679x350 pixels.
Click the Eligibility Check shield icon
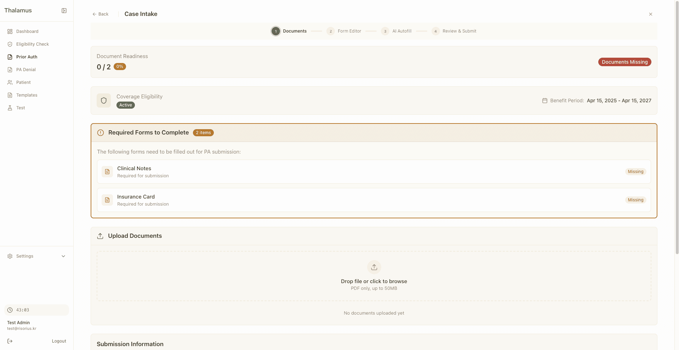(x=10, y=44)
